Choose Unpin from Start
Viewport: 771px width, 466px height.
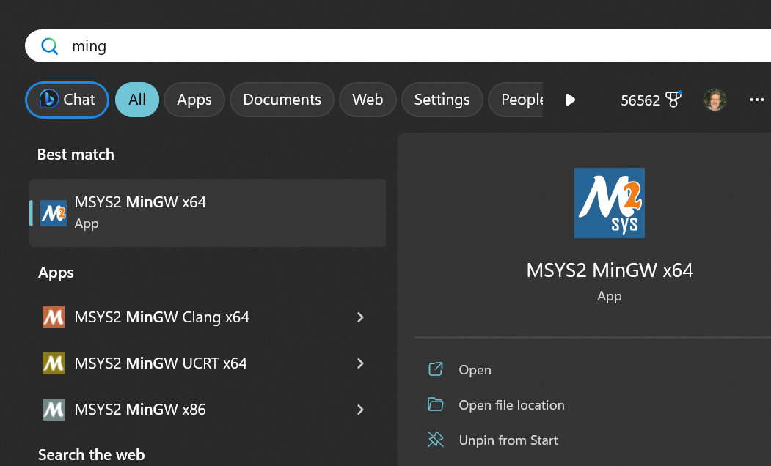[x=508, y=440]
